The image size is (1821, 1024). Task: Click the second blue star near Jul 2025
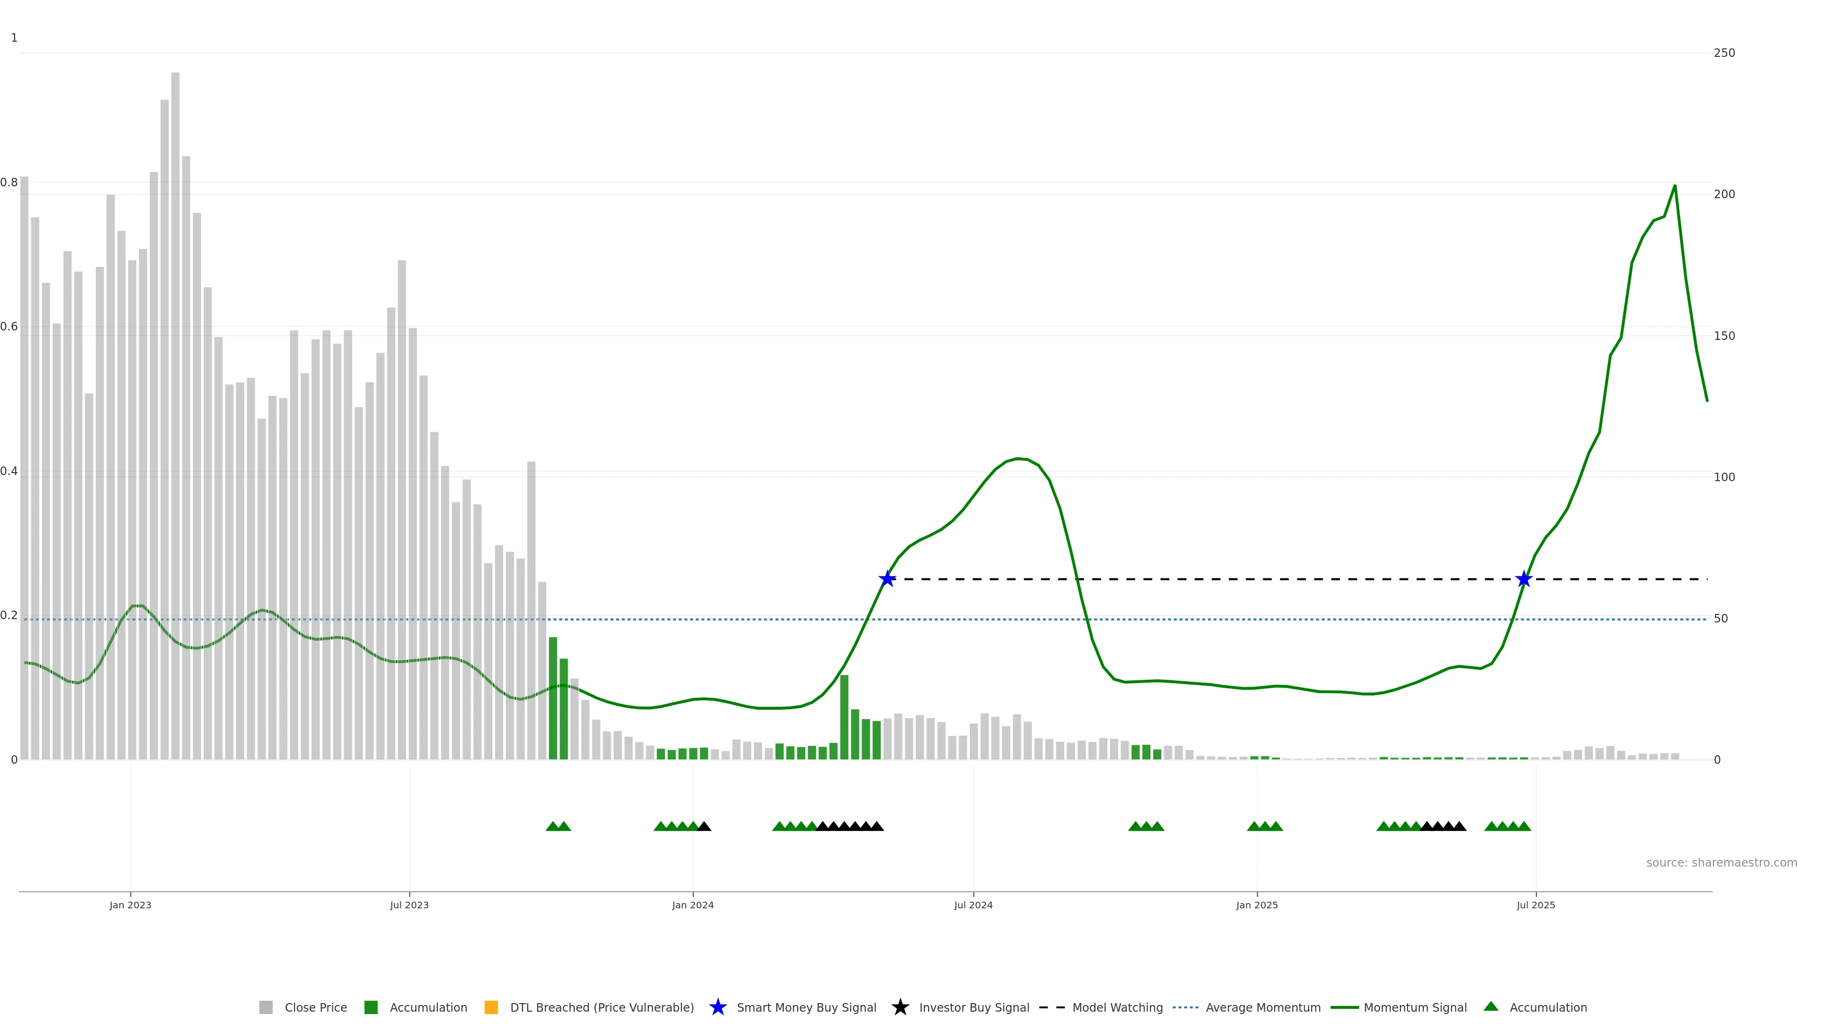[x=1524, y=579]
